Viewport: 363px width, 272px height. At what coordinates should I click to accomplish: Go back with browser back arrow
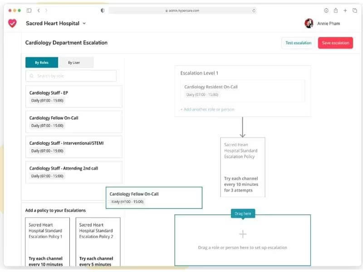pos(39,10)
